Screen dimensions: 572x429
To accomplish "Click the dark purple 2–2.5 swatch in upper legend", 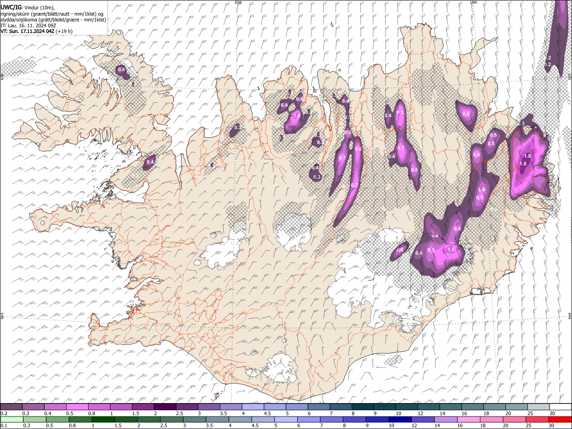I will coord(165,407).
